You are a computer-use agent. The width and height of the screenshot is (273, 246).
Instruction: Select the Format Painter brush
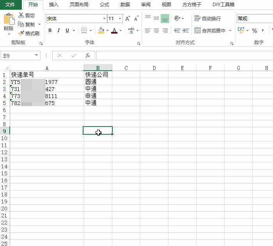coord(21,33)
